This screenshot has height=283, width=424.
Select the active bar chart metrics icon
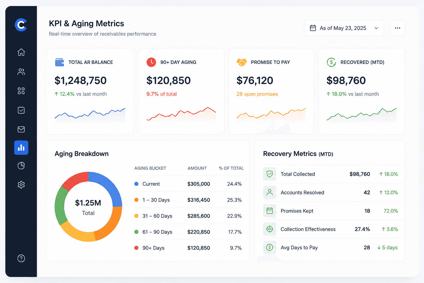[x=21, y=148]
